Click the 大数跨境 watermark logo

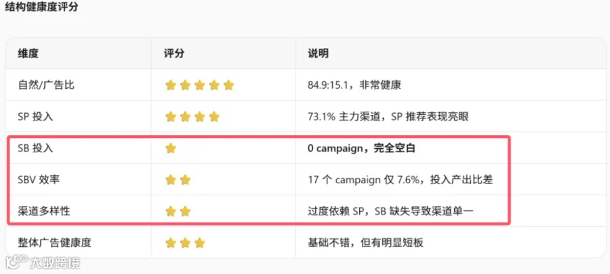tap(42, 262)
